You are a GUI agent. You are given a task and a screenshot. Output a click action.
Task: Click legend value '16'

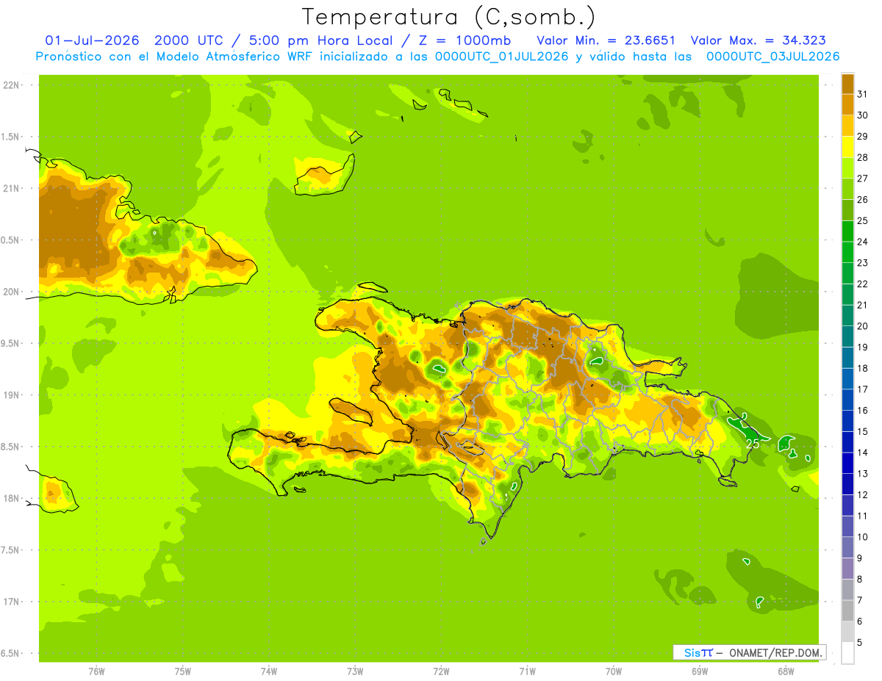click(x=862, y=411)
